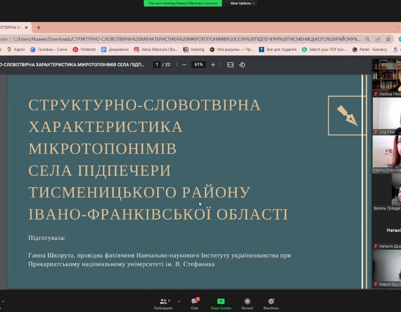Open the Zoom Chat with unread message
401x312 pixels.
tap(195, 303)
